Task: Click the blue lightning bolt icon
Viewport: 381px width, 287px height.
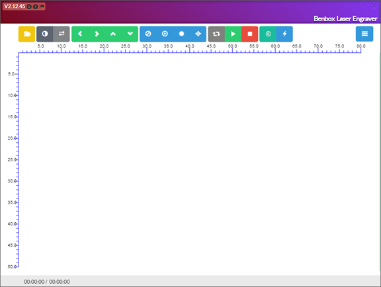Action: click(x=284, y=34)
